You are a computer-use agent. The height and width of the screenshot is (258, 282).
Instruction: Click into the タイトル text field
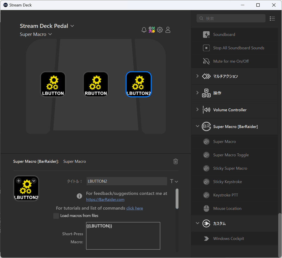click(x=126, y=181)
